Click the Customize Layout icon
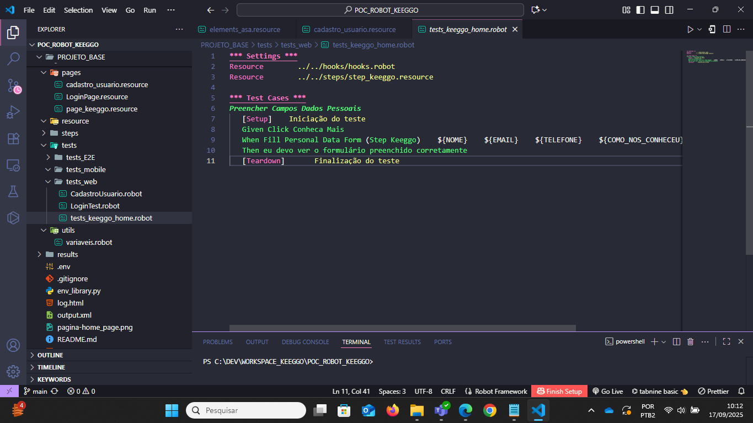This screenshot has width=753, height=423. click(626, 10)
